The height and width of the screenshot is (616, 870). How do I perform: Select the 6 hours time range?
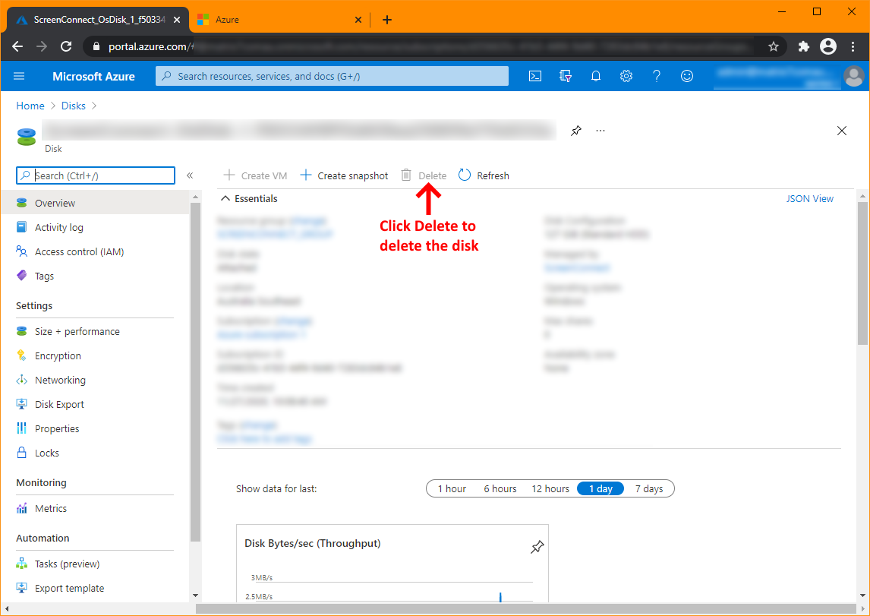pyautogui.click(x=500, y=489)
